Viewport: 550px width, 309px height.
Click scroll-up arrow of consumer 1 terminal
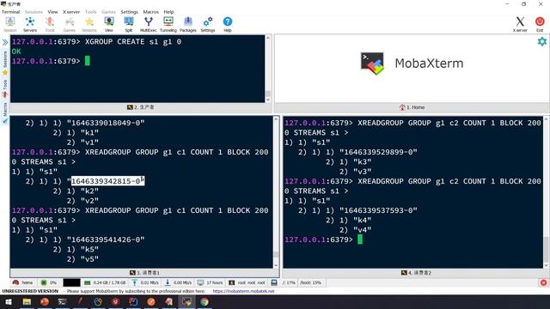pos(276,119)
